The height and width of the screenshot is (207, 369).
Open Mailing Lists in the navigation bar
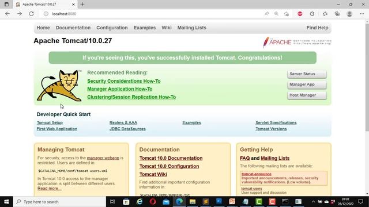point(192,28)
